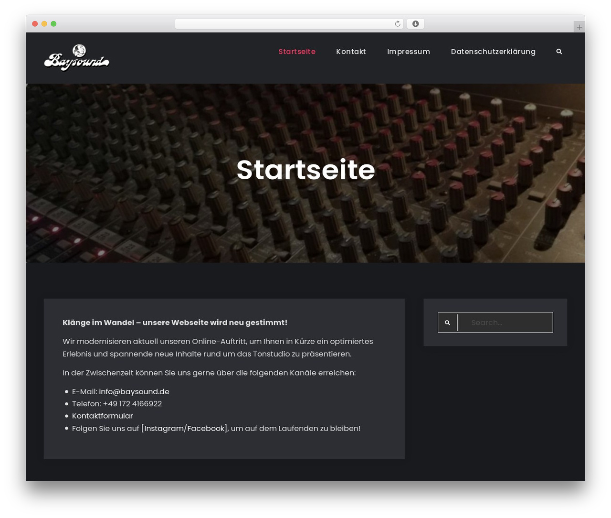Follow the Instagram/Facebook link
Screen dimensions: 611x518
tap(184, 428)
